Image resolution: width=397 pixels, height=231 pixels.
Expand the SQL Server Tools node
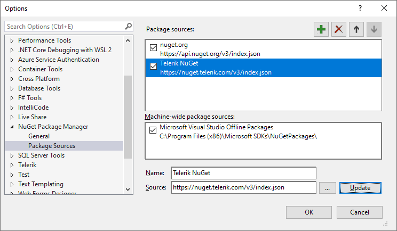[x=12, y=155]
